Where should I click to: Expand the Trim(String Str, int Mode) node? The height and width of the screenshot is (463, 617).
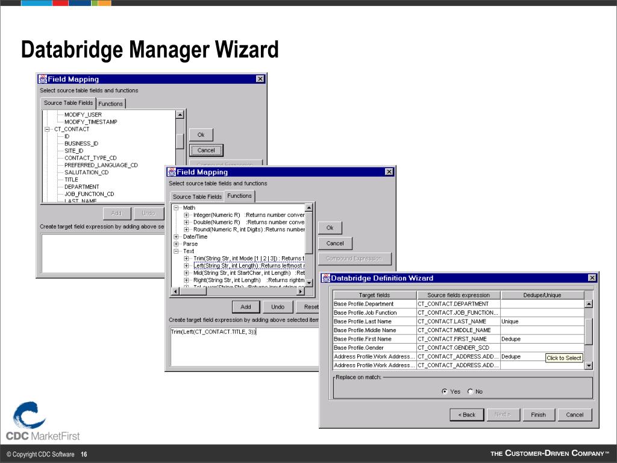[187, 258]
